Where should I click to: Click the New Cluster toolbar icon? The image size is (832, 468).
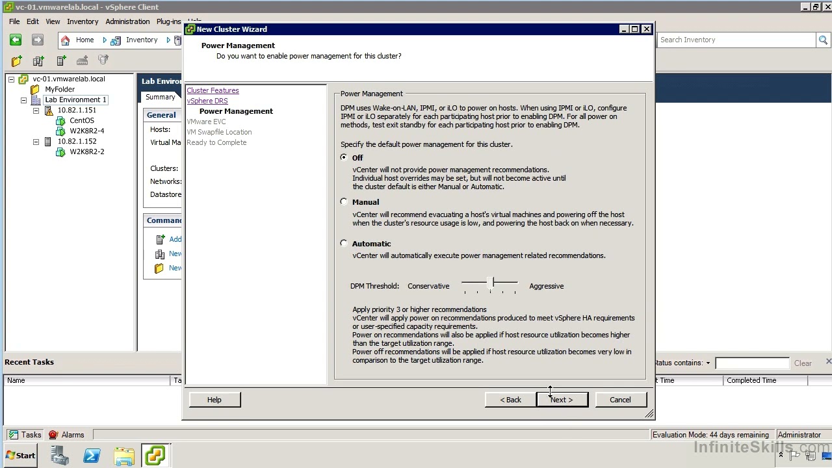pyautogui.click(x=38, y=60)
